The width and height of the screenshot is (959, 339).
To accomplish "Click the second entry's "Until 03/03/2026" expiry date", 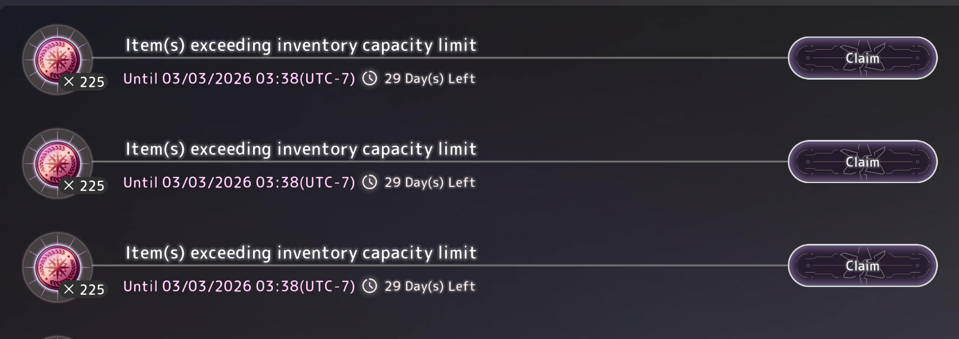I will (239, 182).
